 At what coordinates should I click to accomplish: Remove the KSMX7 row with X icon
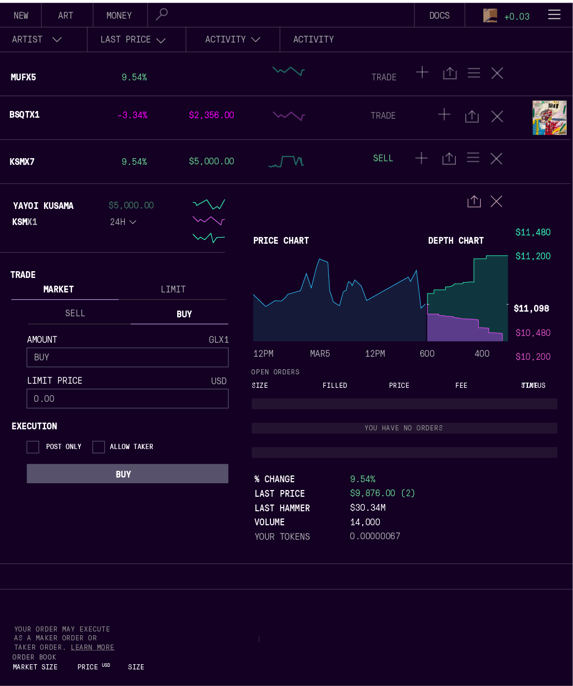pyautogui.click(x=496, y=158)
